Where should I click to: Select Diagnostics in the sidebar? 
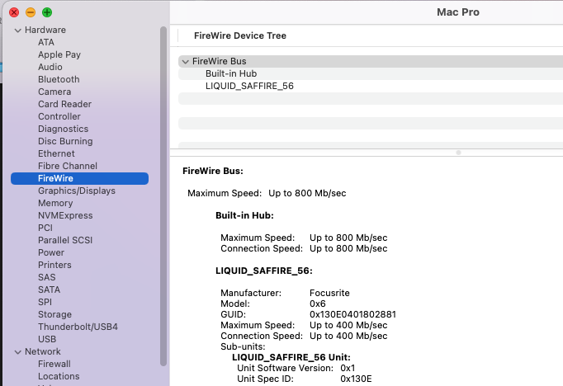[64, 129]
